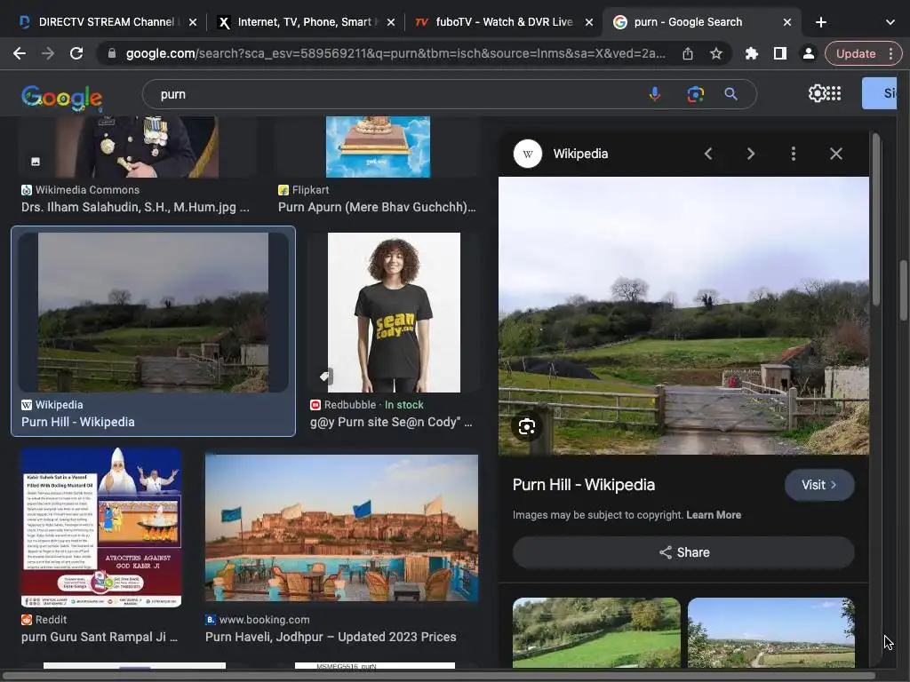Viewport: 910px width, 682px height.
Task: View site security lock info
Action: pyautogui.click(x=112, y=53)
